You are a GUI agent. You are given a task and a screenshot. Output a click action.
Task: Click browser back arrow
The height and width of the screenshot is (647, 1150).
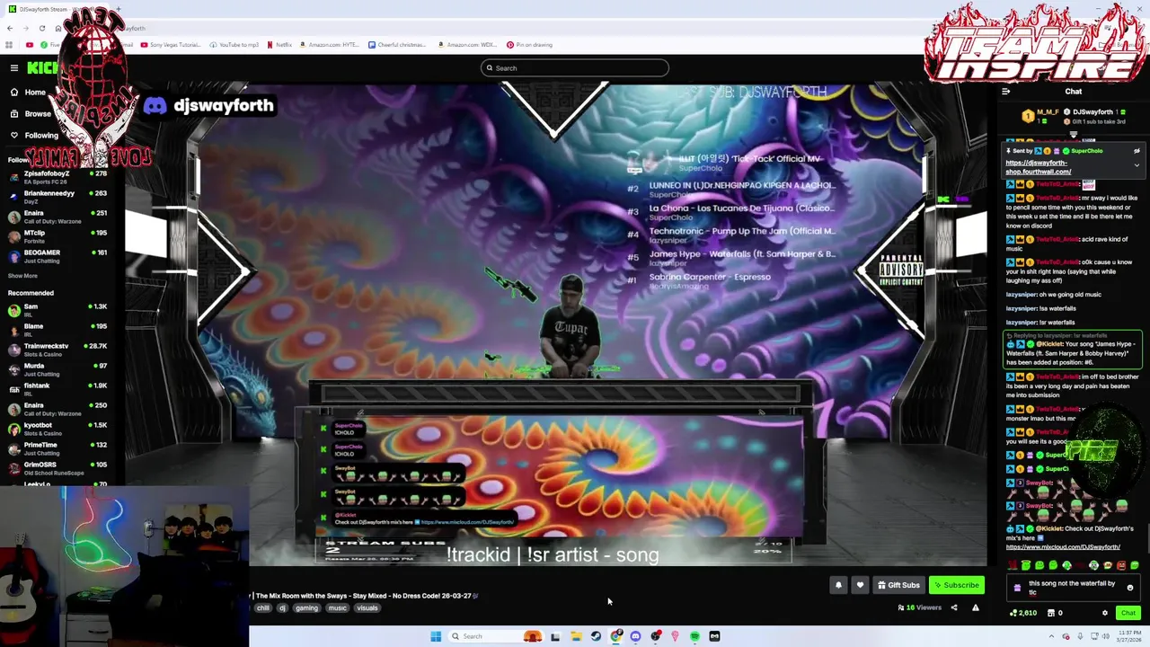pos(10,28)
